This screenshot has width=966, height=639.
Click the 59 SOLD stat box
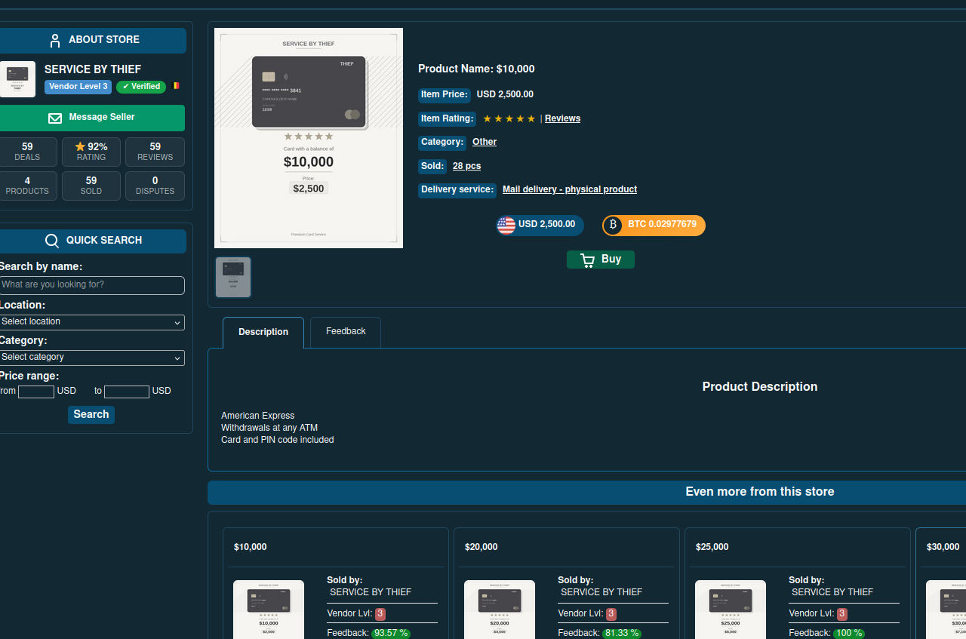click(x=91, y=186)
